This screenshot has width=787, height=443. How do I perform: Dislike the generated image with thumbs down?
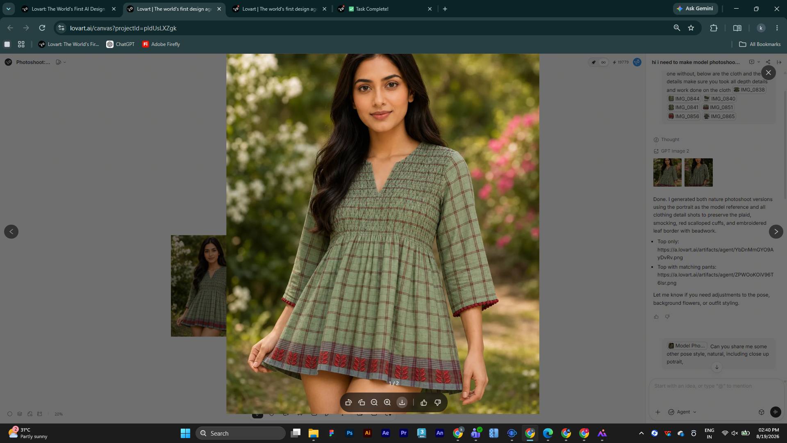point(437,402)
